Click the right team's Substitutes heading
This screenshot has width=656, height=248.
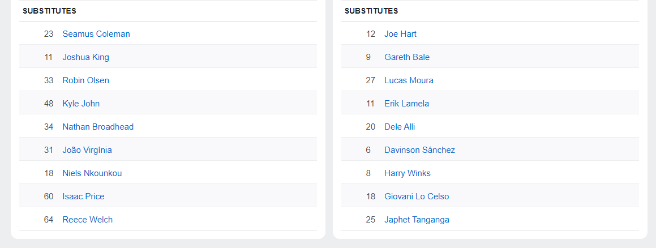[x=371, y=11]
